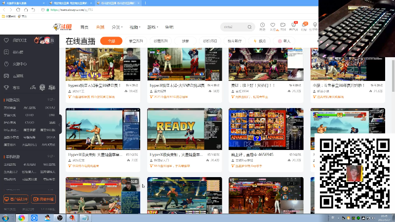Viewport: 395px width, 222px height.
Task: Click the dota2 search input field
Action: tap(234, 27)
